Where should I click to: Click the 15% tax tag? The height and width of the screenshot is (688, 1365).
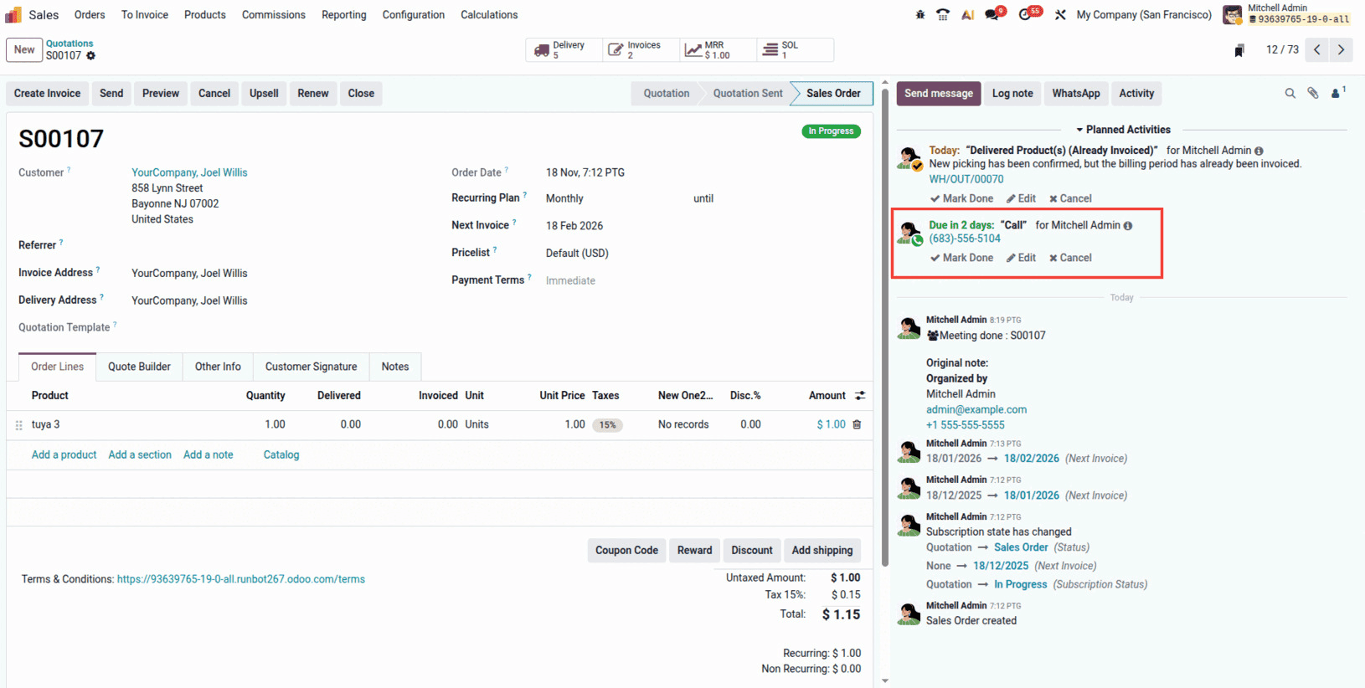click(x=607, y=425)
